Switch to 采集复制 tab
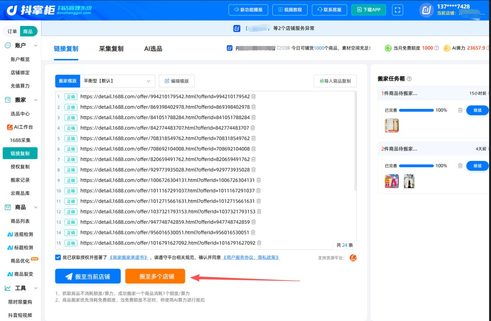The image size is (491, 321). (x=111, y=49)
